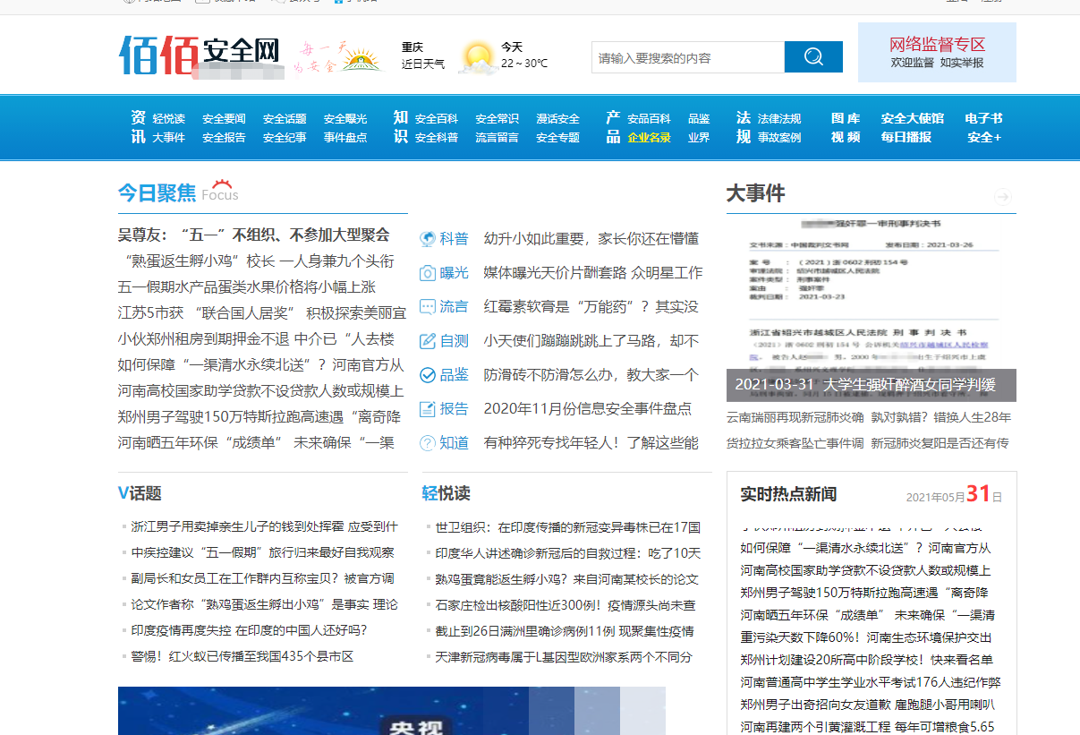1080x735 pixels.
Task: Click the 品鉴 checkmark icon
Action: (x=428, y=375)
